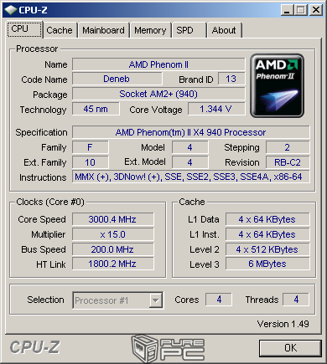Open the Mainboard tab
Viewport: 327px width, 364px height.
103,30
